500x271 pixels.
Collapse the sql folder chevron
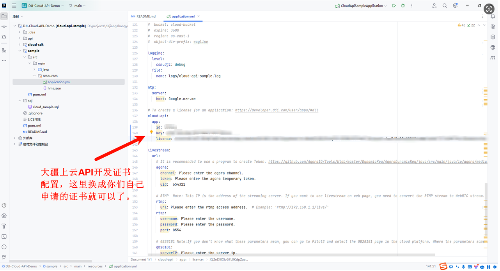click(x=20, y=100)
